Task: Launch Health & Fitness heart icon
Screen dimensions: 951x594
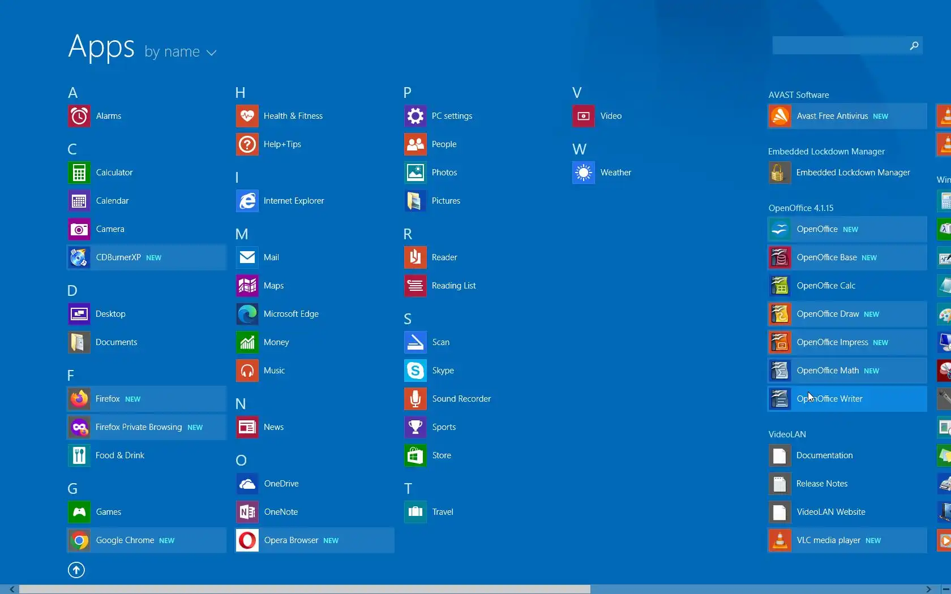Action: coord(247,116)
